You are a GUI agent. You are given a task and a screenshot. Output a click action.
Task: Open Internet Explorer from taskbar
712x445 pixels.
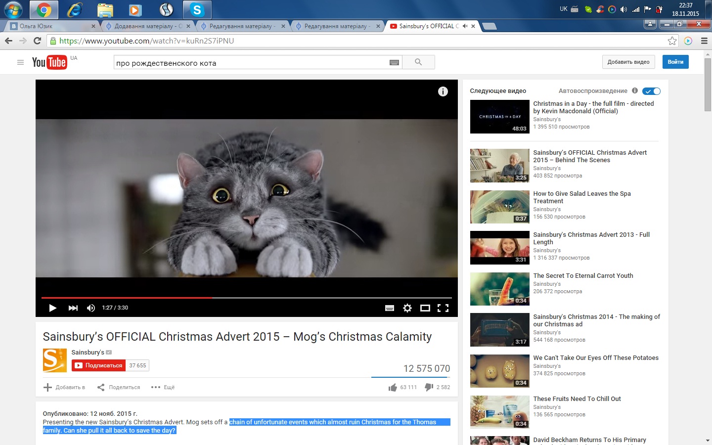[74, 10]
